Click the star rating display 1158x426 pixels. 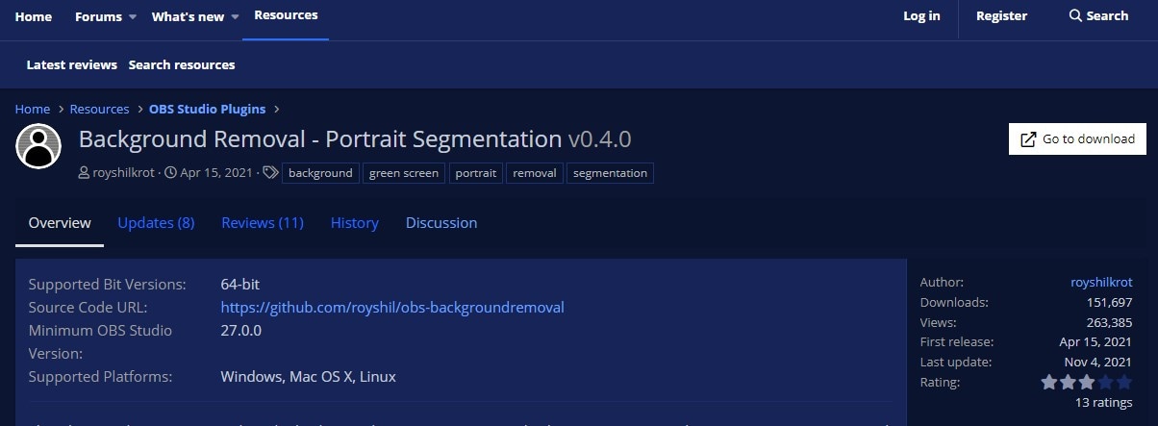tap(1087, 382)
